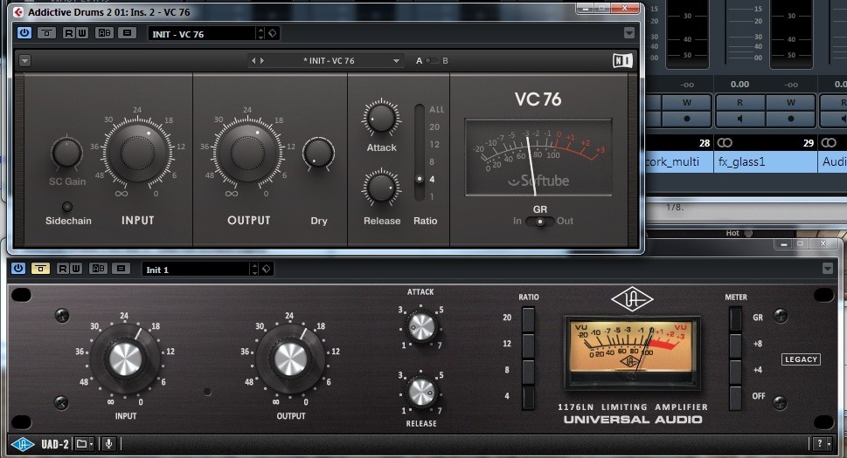Click the UAD-2 folder preset icon
The width and height of the screenshot is (847, 458).
click(81, 443)
